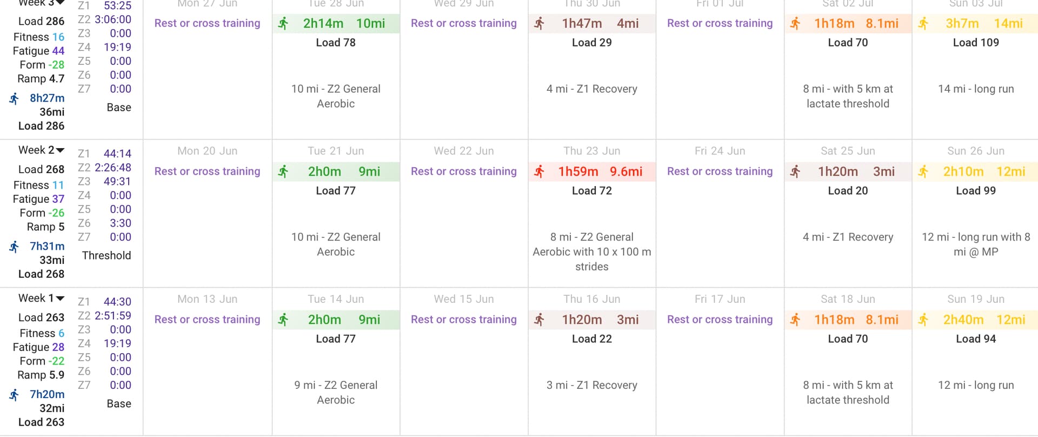Viewport: 1038px width, 437px height.
Task: Expand the Week 2 dropdown arrow
Action: [60, 150]
